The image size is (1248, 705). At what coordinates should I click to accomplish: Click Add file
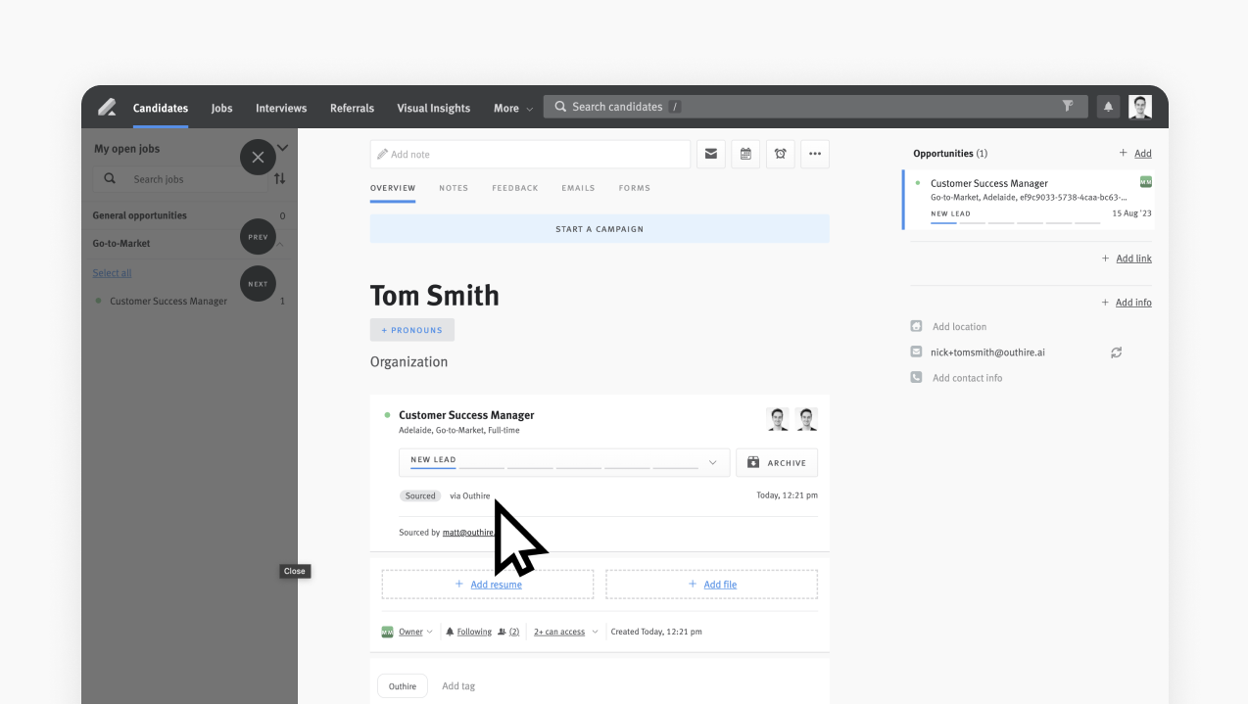pos(711,585)
